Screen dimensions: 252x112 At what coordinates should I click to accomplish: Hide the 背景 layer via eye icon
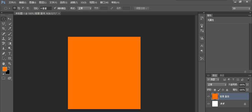[208, 104]
